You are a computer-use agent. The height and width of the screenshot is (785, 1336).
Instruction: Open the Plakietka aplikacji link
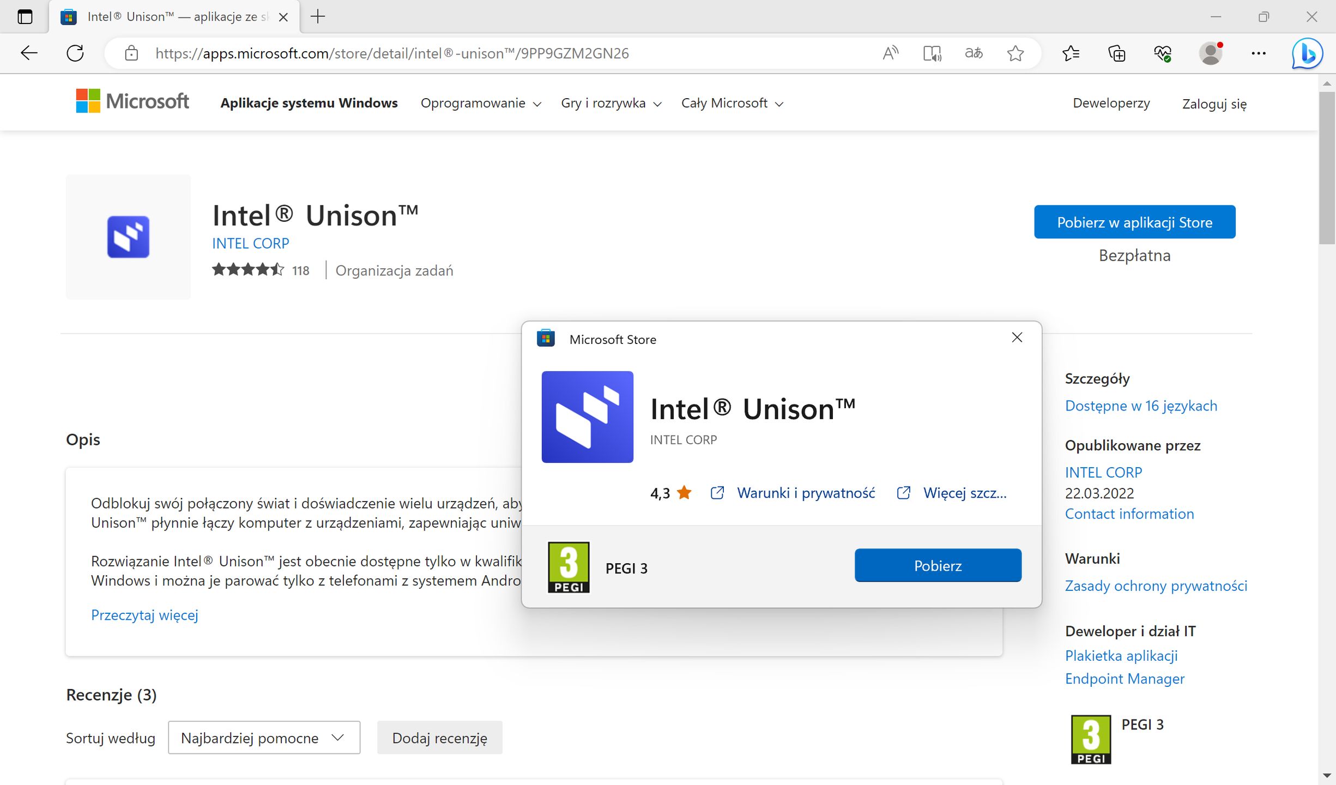pyautogui.click(x=1121, y=655)
